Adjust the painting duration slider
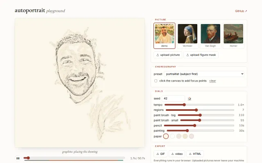Screen dimensions: 262x163 pos(200,131)
